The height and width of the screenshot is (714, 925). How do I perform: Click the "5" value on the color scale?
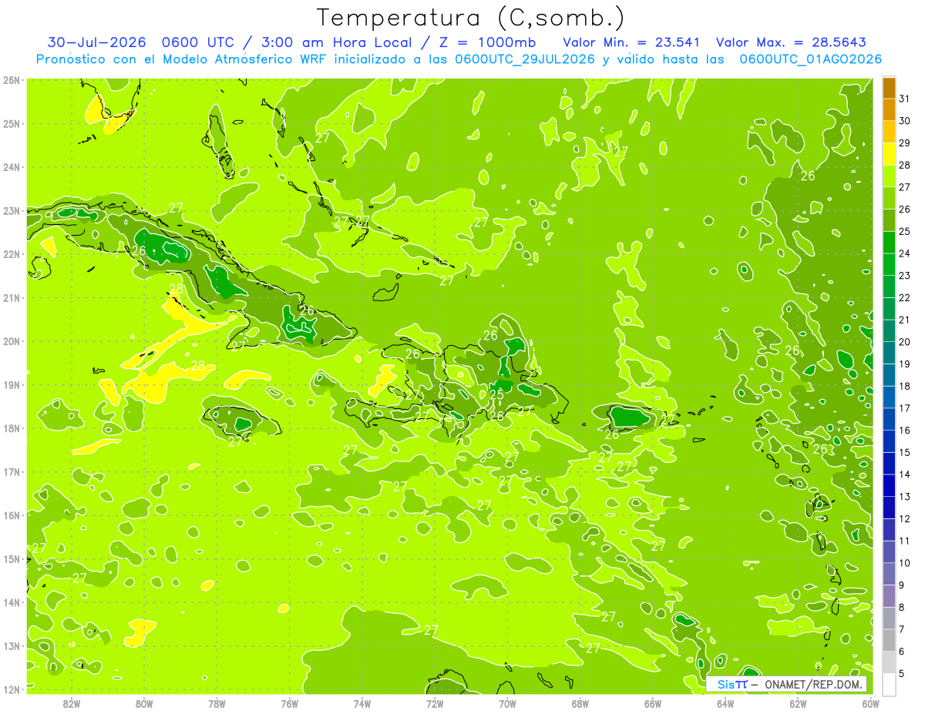pos(902,674)
